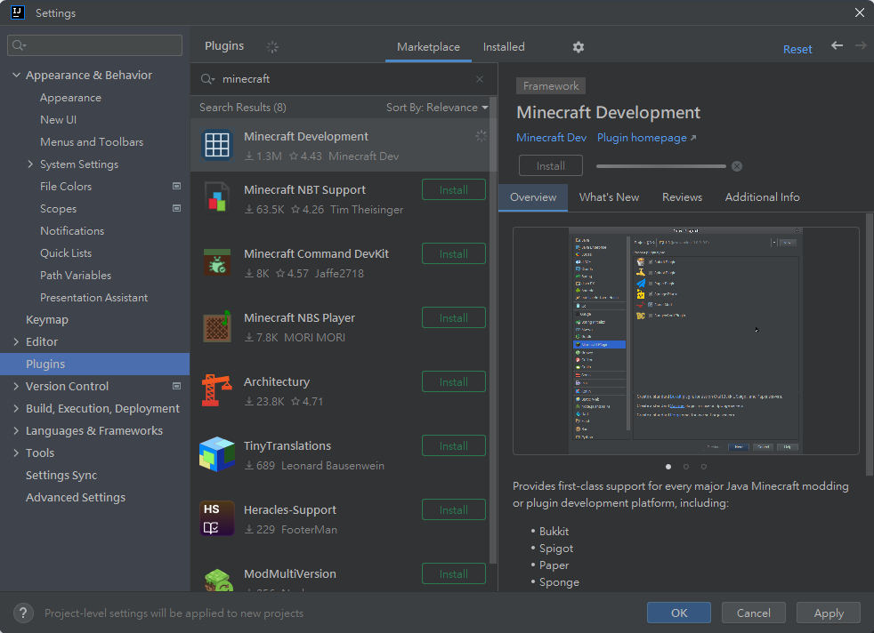Open plugin search options magnifier

click(x=207, y=79)
